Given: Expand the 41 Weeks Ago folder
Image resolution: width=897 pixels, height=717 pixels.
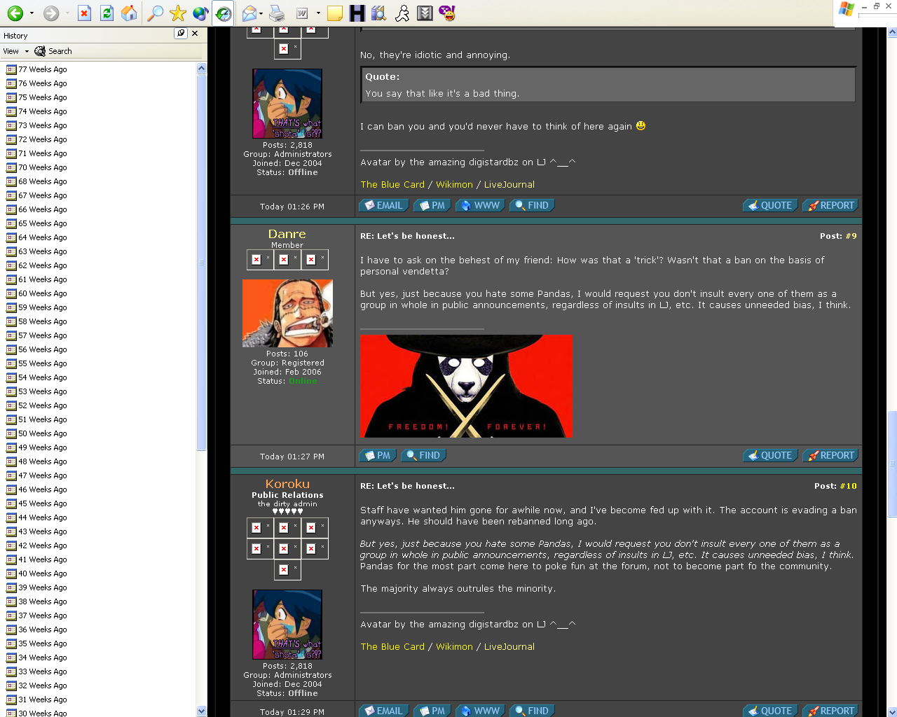Looking at the screenshot, I should [36, 559].
